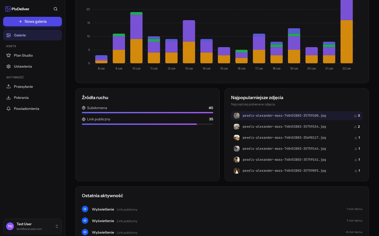
Task: Select photo row ending 35759100.jpg
Action: pos(297,116)
